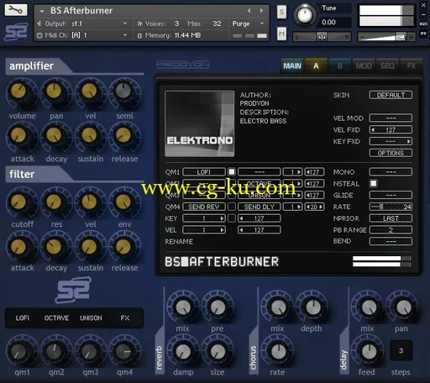
Task: Toggle the QM4 SEND REV checkbox
Action: point(232,207)
